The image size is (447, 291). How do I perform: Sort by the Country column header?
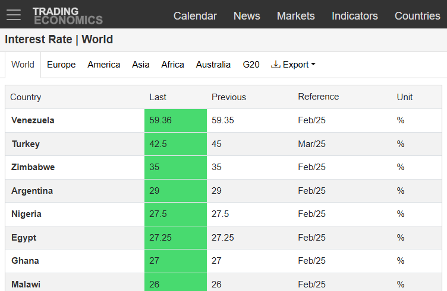(26, 97)
